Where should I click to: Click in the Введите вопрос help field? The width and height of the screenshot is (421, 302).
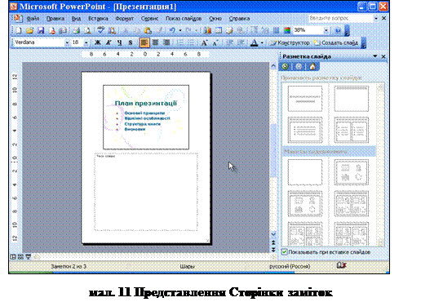[341, 19]
